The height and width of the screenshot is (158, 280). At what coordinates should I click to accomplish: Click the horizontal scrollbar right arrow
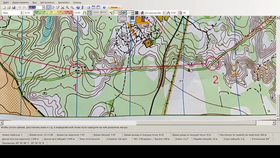(274, 123)
